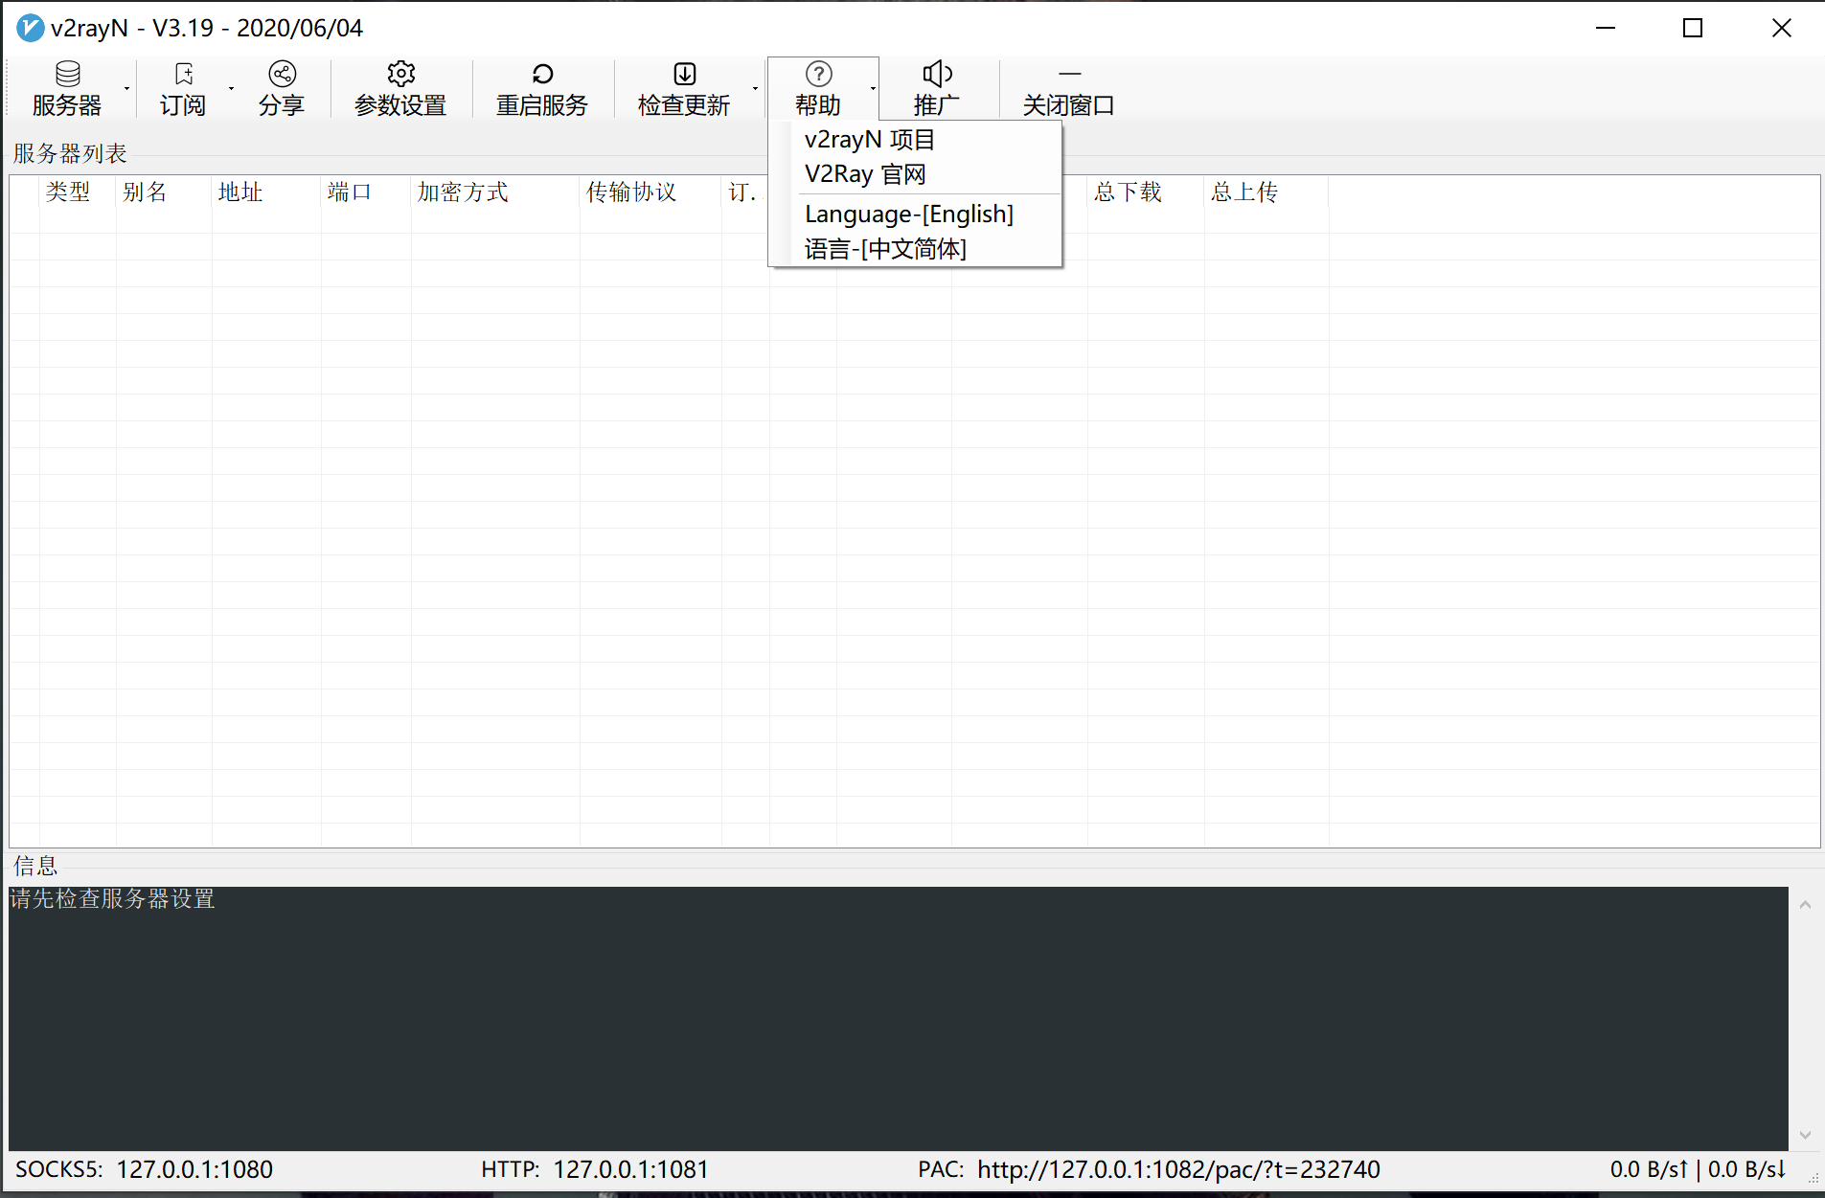
Task: Sort by the 别名 (alias) column header
Action: 145,192
